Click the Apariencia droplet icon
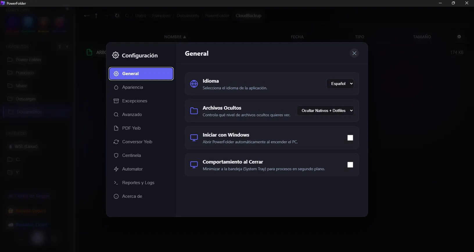Image resolution: width=474 pixels, height=252 pixels. pos(116,87)
